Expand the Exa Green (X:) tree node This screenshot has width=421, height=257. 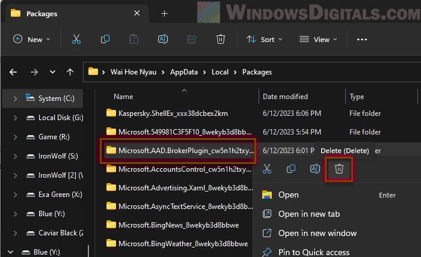pyautogui.click(x=15, y=195)
